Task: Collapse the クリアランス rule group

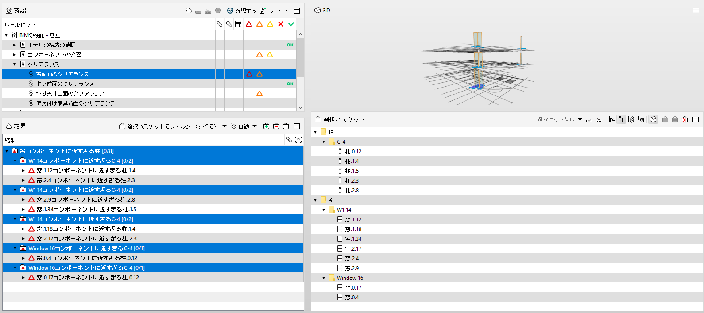Action: [x=14, y=64]
